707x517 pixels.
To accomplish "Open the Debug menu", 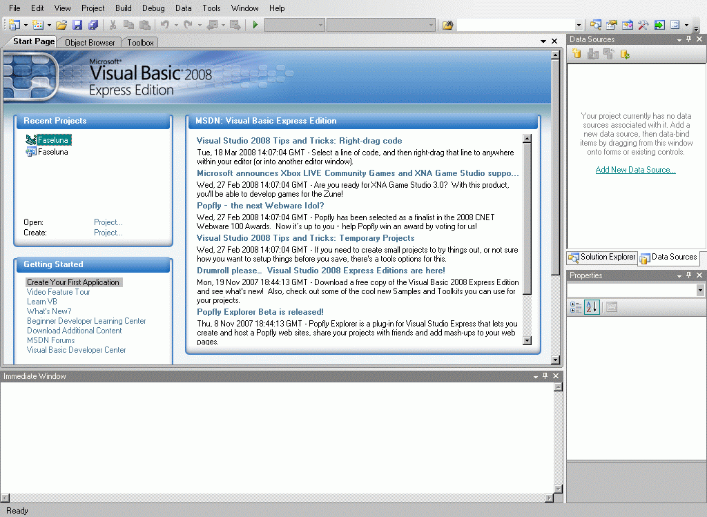I will click(153, 8).
